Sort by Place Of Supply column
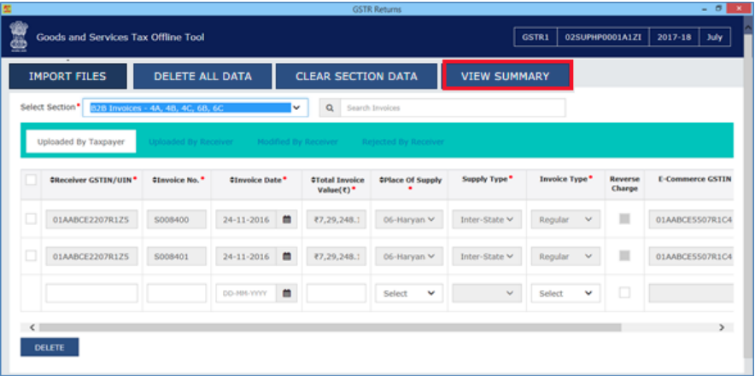Image resolution: width=755 pixels, height=376 pixels. (x=410, y=180)
